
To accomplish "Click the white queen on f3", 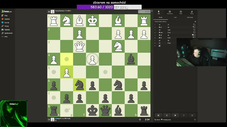I will coord(80,46).
